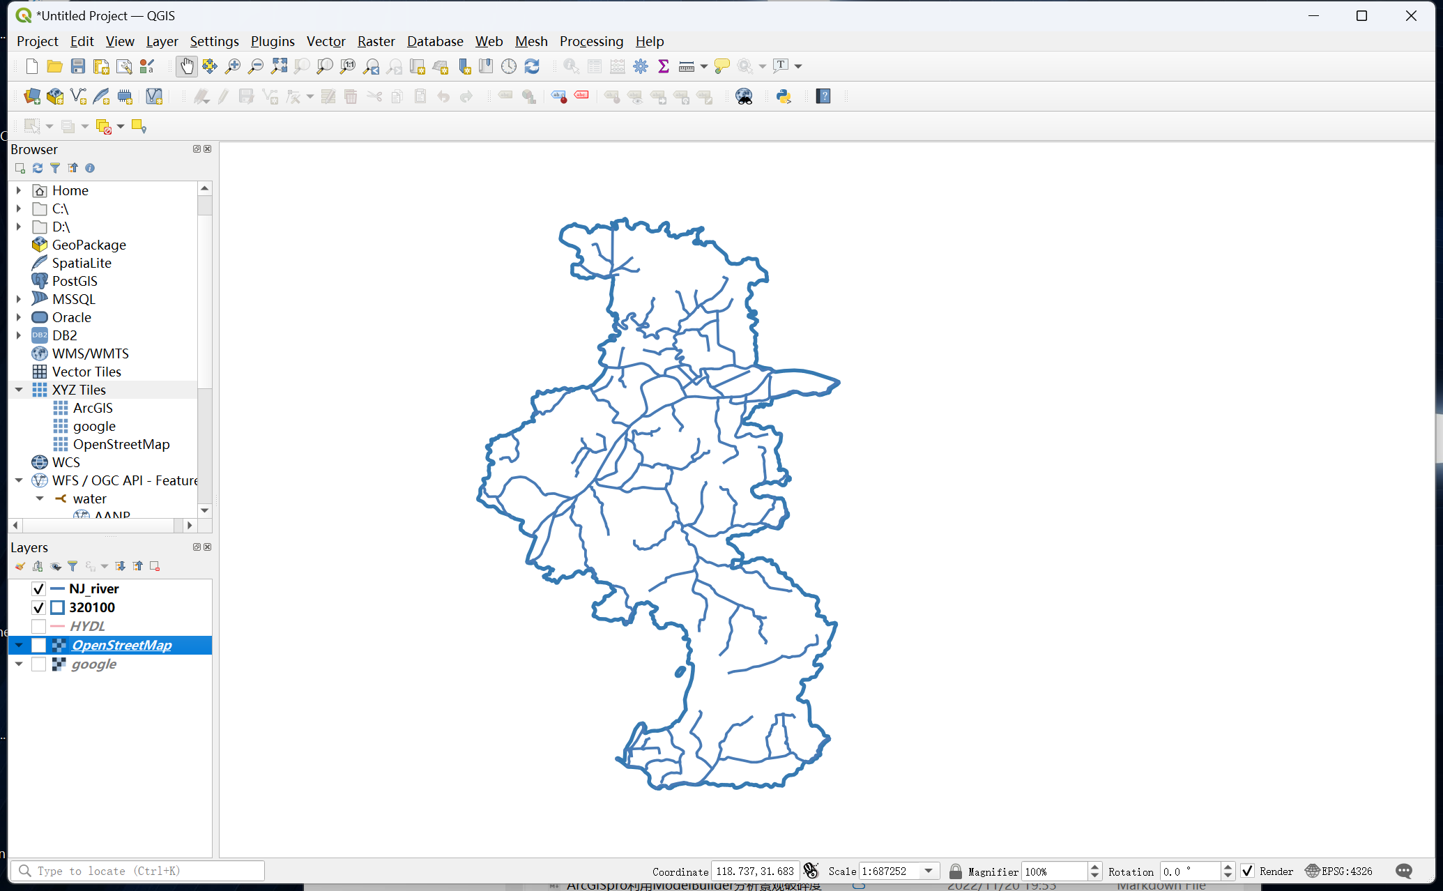Select the Pan Map hand tool
The width and height of the screenshot is (1443, 891).
pos(186,66)
